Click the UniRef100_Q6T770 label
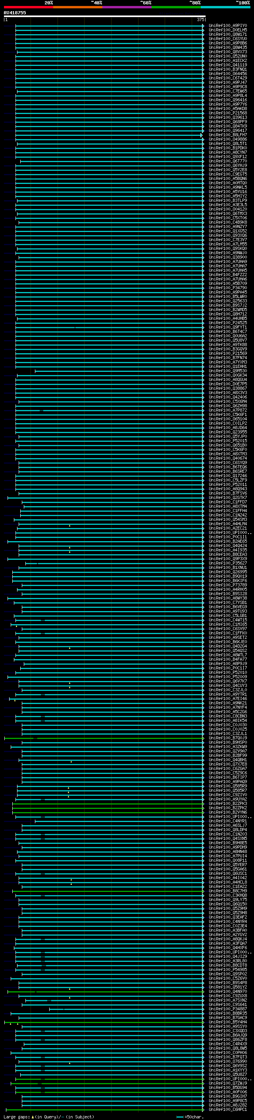Viewport: 254px width, 1120px height. 227,161
